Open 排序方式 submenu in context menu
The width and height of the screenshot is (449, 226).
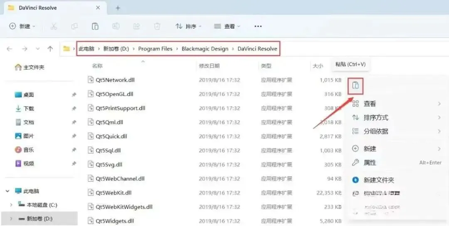tap(396, 117)
